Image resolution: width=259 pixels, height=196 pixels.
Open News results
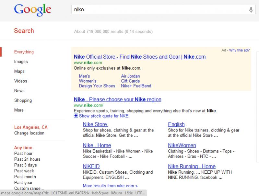[x=19, y=91]
